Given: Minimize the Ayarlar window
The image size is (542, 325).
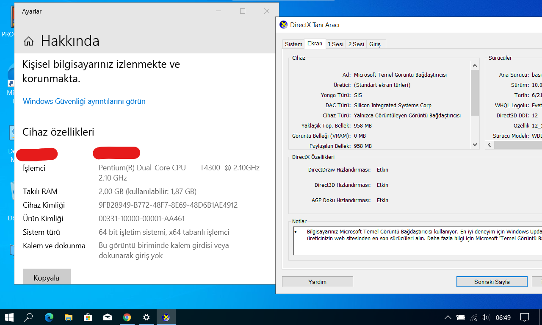Looking at the screenshot, I should click(218, 11).
